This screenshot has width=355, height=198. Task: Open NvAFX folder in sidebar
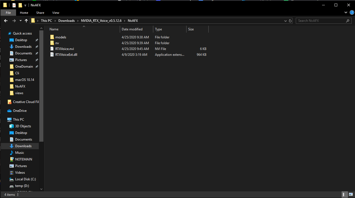(20, 86)
